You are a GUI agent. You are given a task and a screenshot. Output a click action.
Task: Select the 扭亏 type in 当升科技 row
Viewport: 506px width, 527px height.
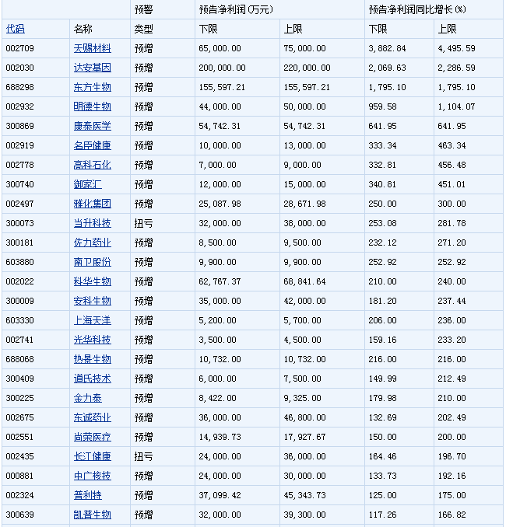pos(143,224)
